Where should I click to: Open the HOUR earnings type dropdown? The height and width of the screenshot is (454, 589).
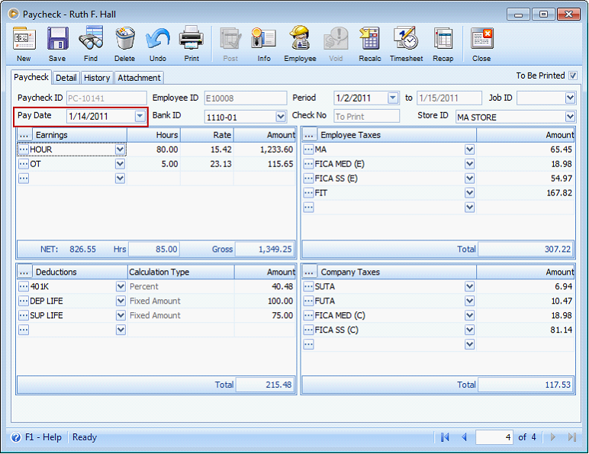(x=120, y=150)
